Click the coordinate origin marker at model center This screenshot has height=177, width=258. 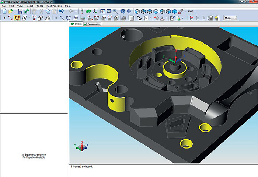pyautogui.click(x=175, y=59)
